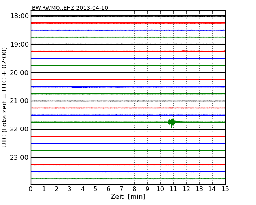Click the 22:00 time axis label
This screenshot has width=256, height=205.
[x=19, y=129]
